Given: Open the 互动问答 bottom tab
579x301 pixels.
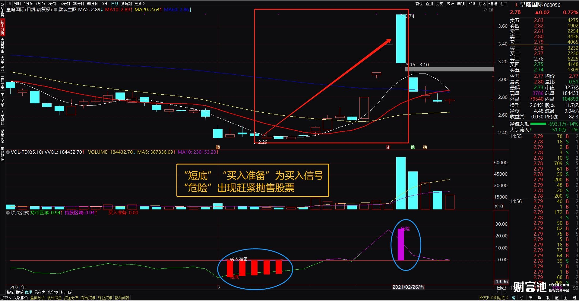Looking at the screenshot, I should point(122,298).
